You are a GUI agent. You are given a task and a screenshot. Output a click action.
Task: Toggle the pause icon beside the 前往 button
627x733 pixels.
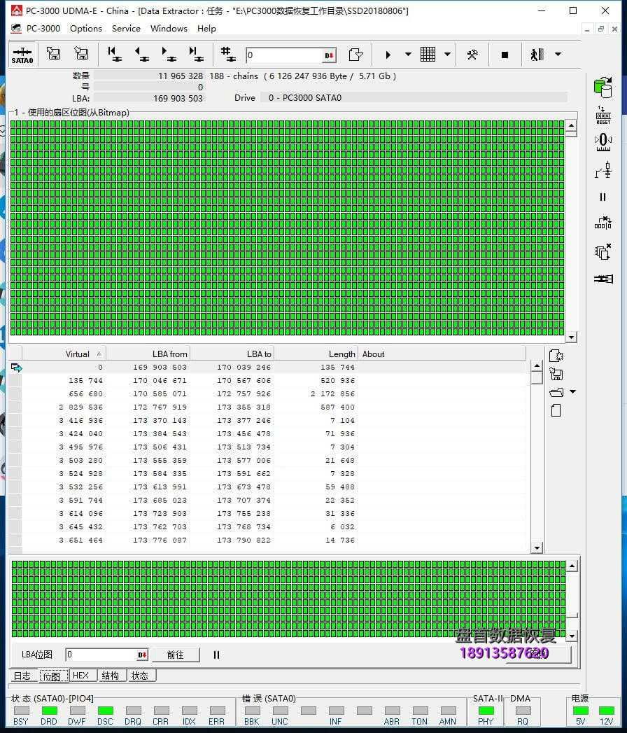[216, 655]
